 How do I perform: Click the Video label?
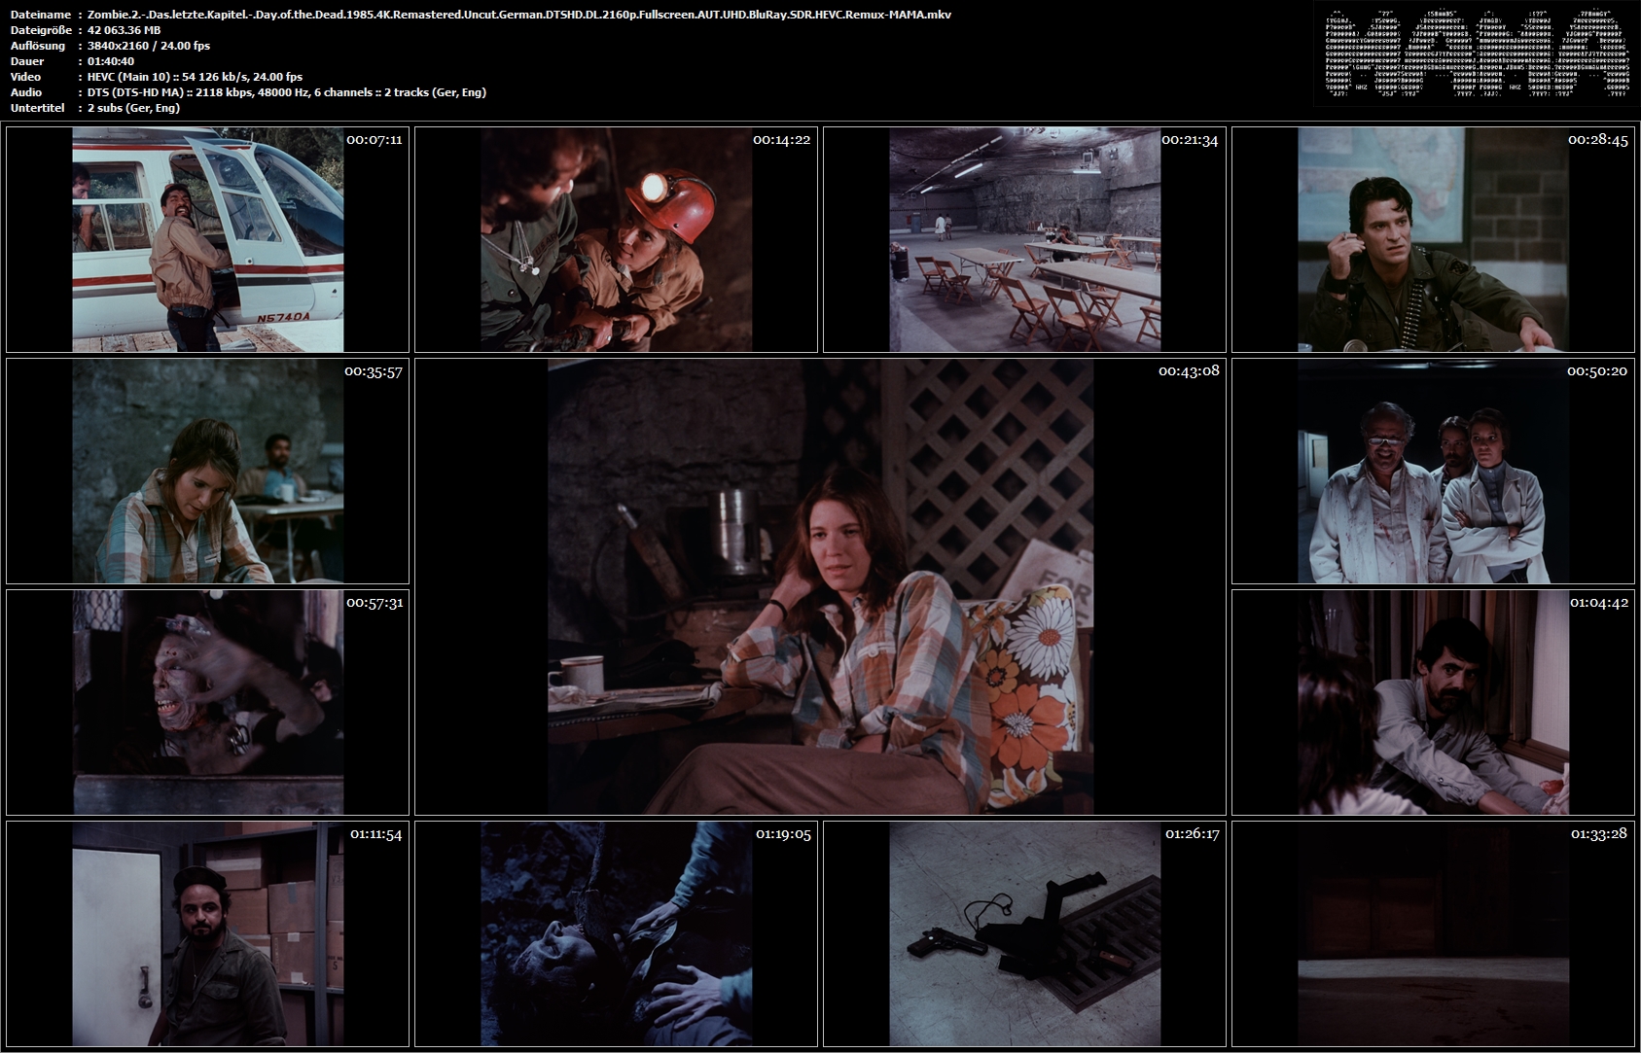tap(25, 77)
